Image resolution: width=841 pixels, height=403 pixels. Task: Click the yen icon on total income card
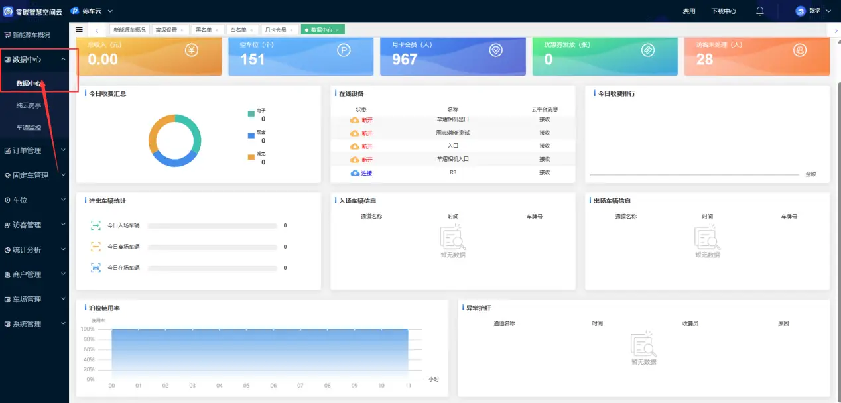(192, 50)
